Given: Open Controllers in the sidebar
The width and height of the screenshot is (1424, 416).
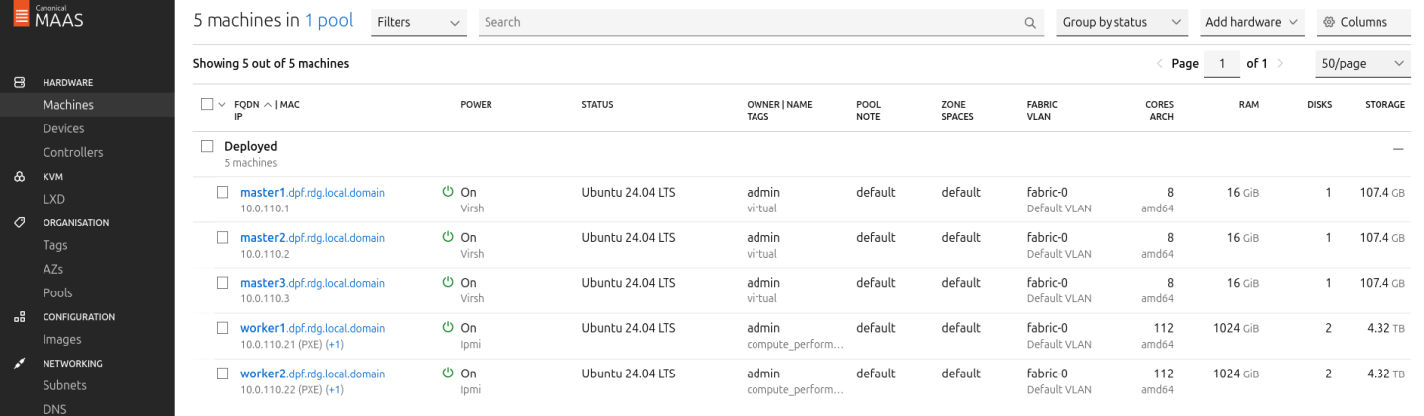Looking at the screenshot, I should pyautogui.click(x=73, y=152).
